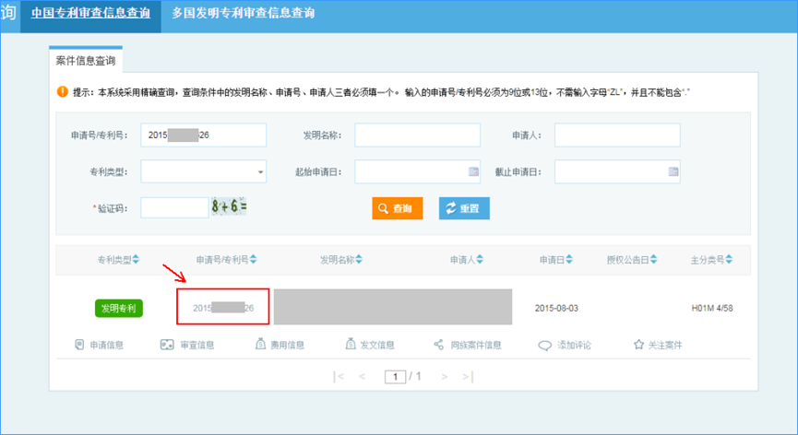Sort by 申请人 column arrows
Viewport: 798px width, 435px height.
(x=480, y=260)
